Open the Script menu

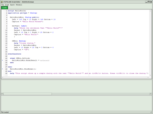point(7,5)
